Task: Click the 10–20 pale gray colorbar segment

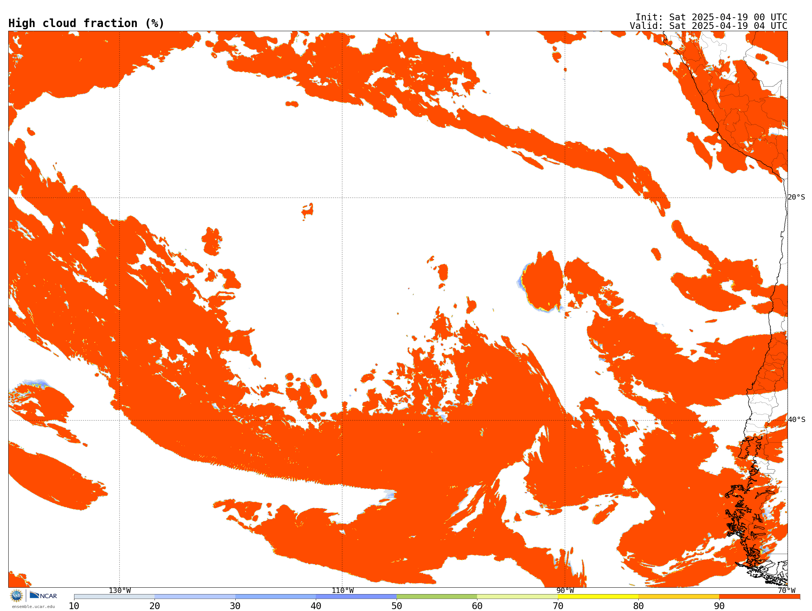Action: [x=114, y=597]
